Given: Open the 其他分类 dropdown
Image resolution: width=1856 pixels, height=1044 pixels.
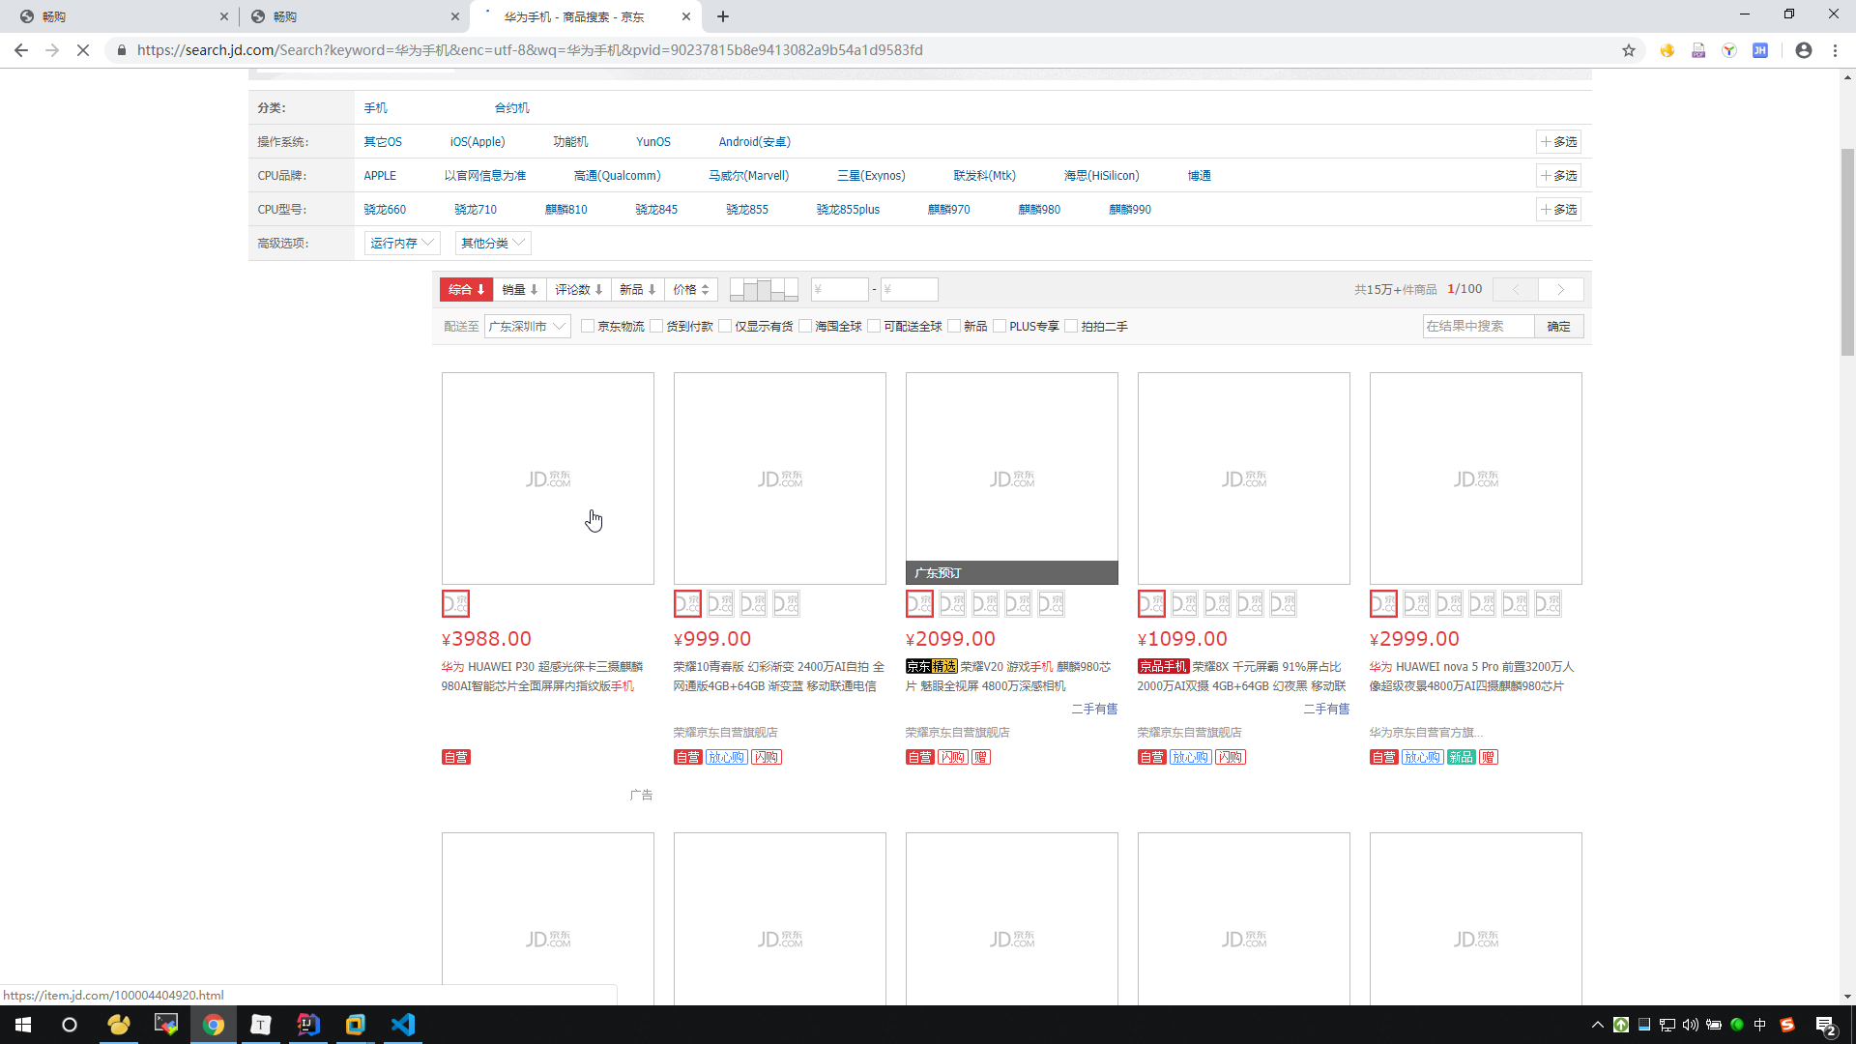Looking at the screenshot, I should pos(493,244).
